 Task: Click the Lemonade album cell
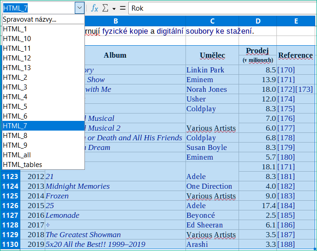115,215
